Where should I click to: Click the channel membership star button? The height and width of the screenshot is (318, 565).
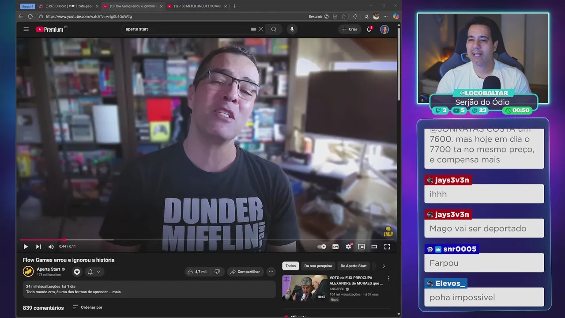[77, 272]
